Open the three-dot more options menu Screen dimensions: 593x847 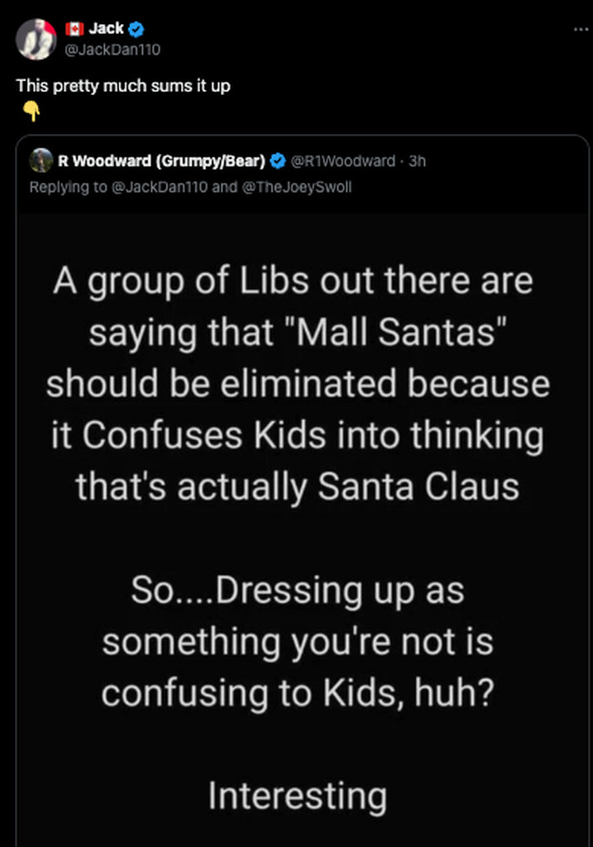click(581, 29)
